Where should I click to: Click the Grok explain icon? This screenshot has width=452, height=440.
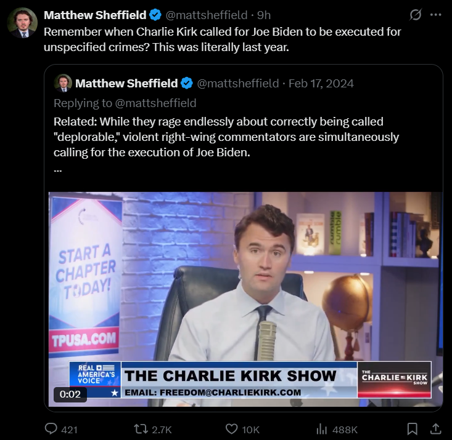point(416,15)
